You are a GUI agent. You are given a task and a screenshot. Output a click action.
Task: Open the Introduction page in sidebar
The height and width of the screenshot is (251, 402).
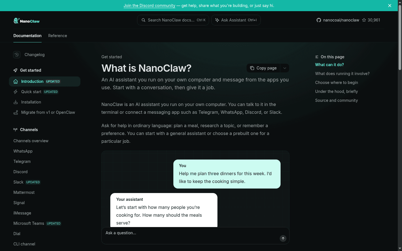(x=45, y=81)
